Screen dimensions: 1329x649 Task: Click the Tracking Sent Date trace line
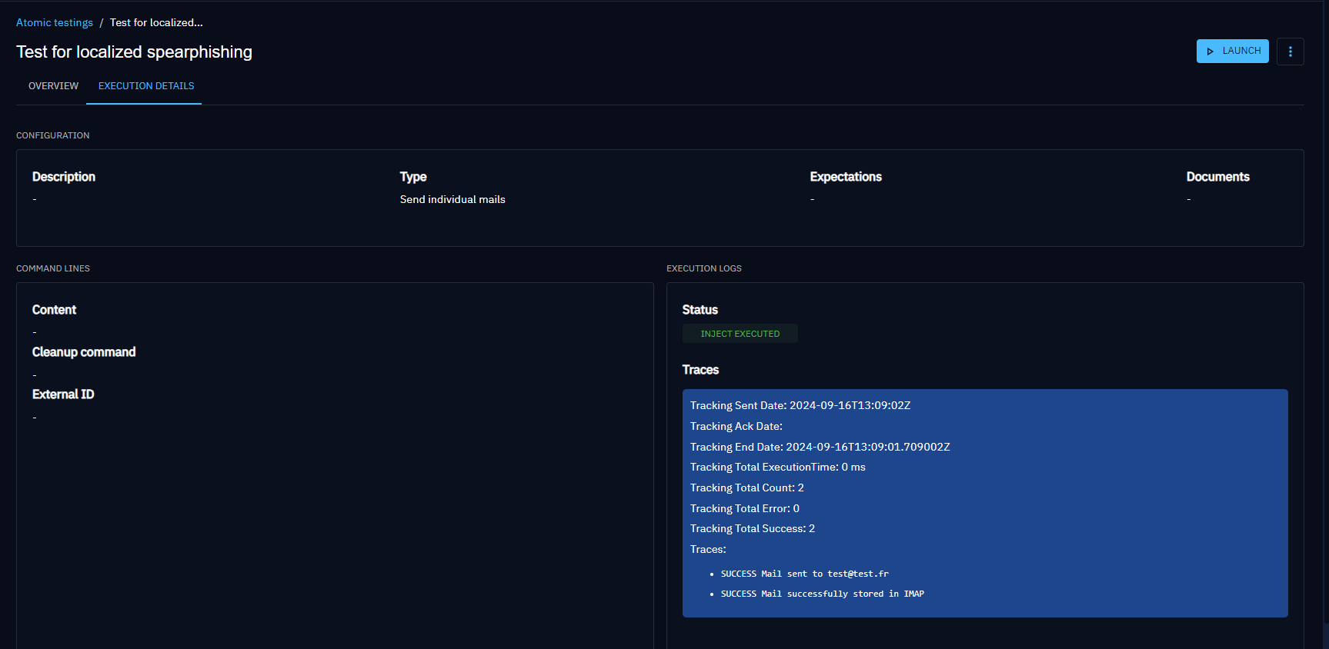(x=800, y=405)
